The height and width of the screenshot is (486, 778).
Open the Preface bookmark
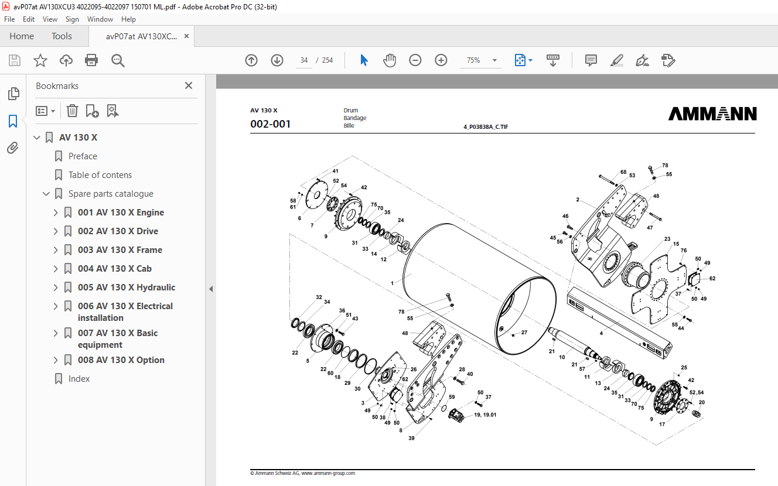(x=83, y=156)
